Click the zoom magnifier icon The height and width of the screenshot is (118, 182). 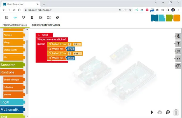(x=168, y=112)
